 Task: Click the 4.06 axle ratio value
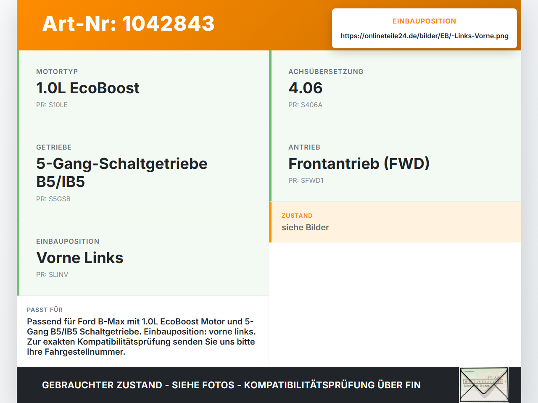[306, 88]
